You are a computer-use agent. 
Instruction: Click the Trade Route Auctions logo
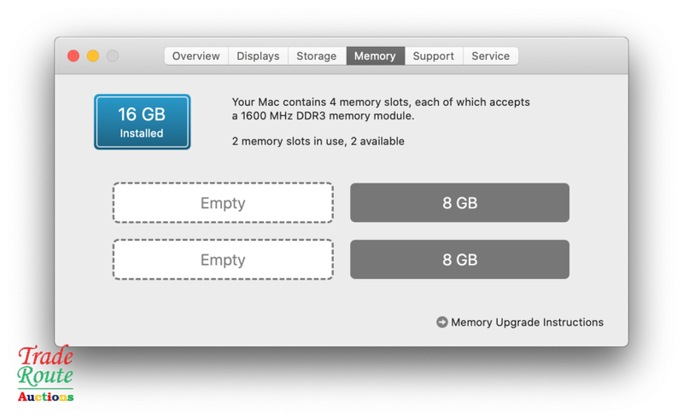(x=45, y=373)
